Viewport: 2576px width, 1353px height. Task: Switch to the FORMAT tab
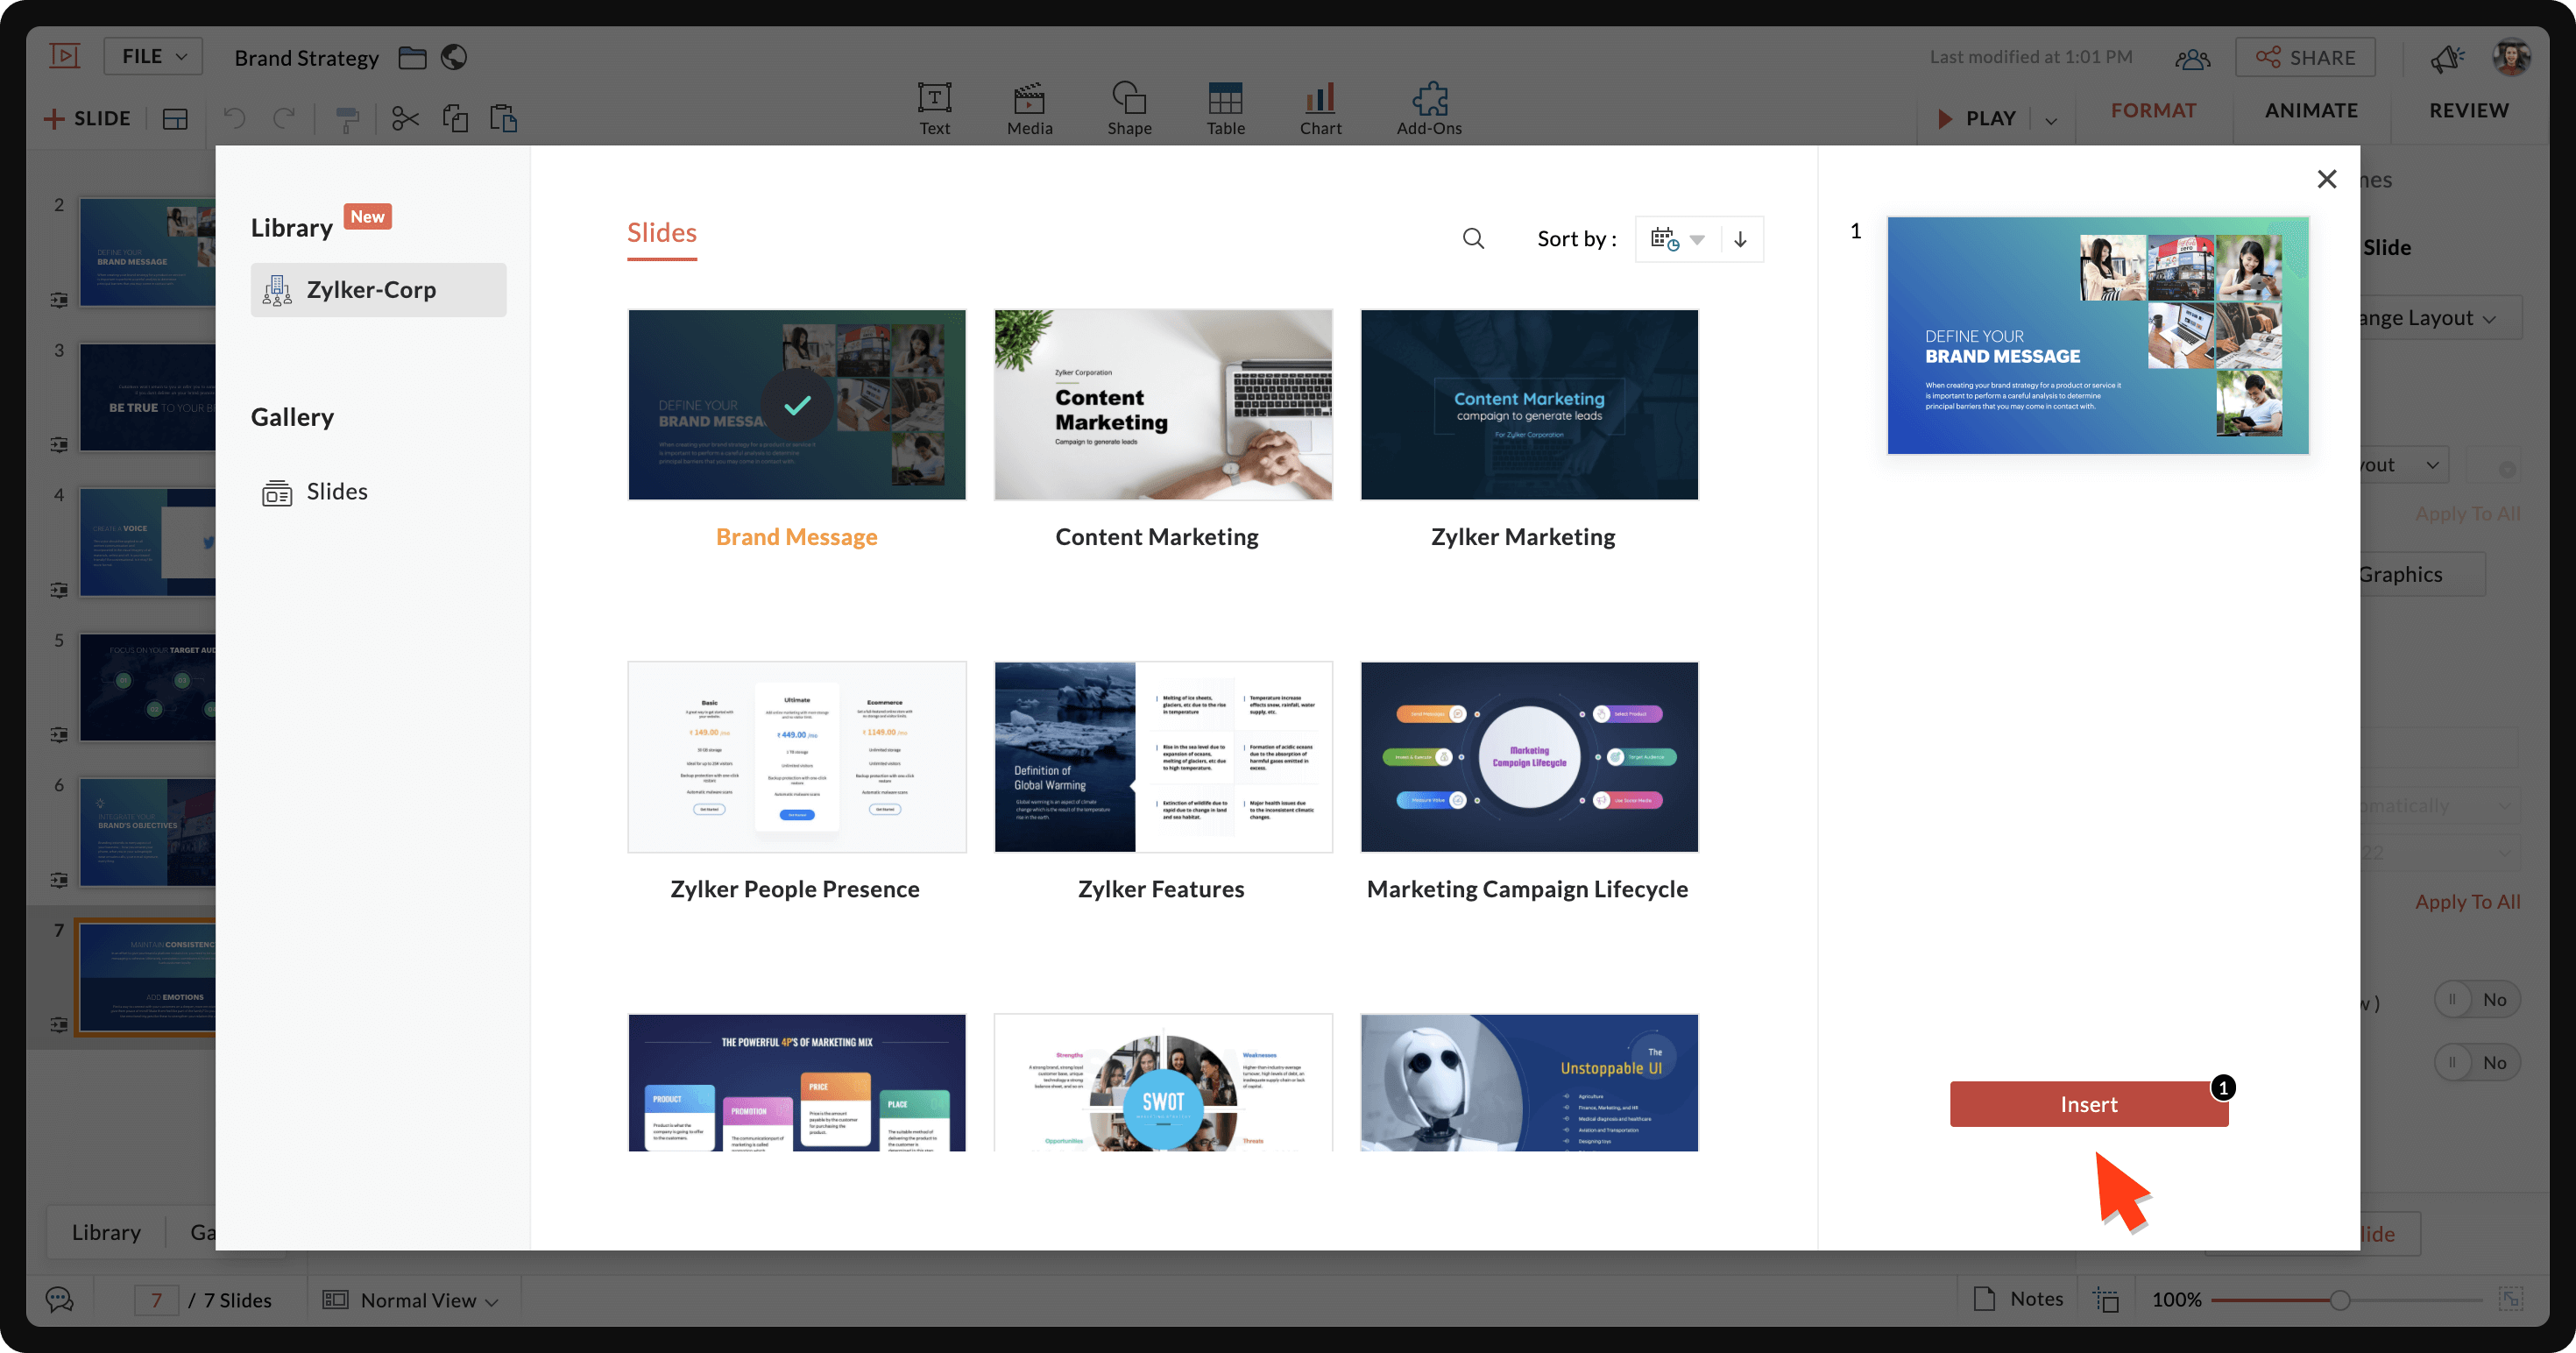click(x=2153, y=110)
